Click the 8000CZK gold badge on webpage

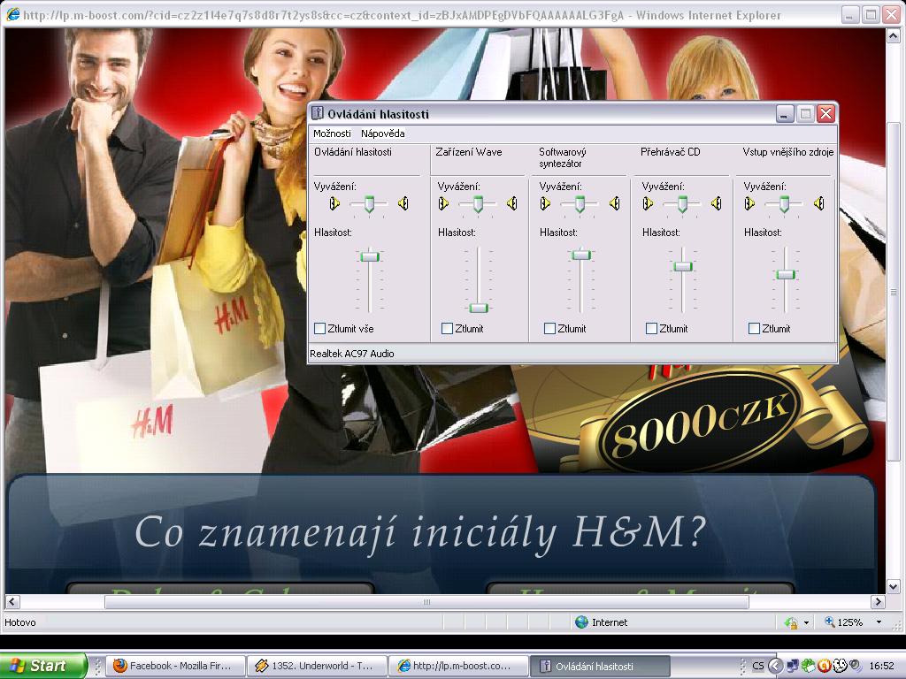699,422
